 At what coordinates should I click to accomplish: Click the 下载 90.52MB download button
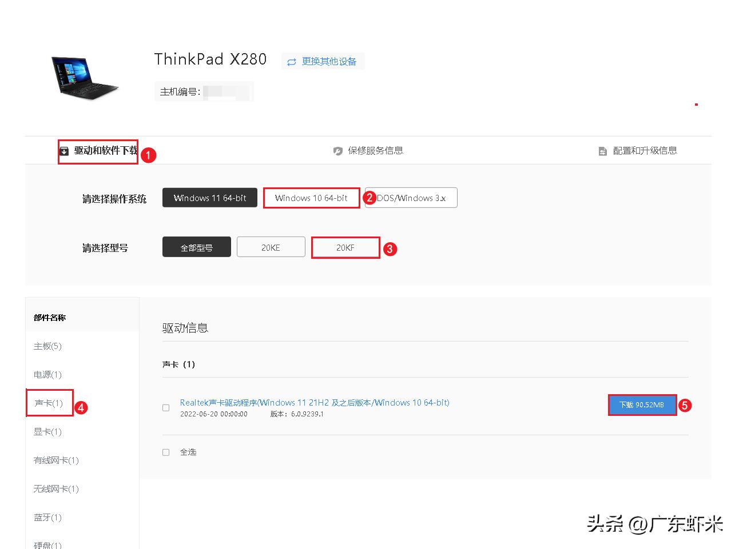[642, 404]
